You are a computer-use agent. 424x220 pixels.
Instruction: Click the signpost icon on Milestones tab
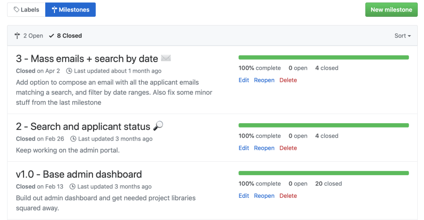pos(54,10)
